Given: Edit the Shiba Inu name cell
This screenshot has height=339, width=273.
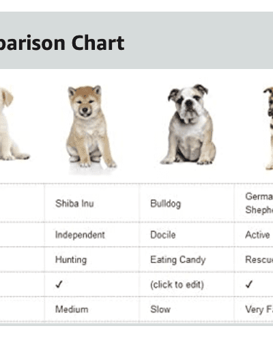Looking at the screenshot, I should 92,204.
